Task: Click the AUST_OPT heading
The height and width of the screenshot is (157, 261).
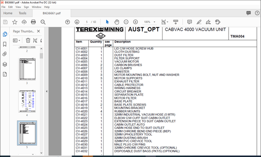Action: 144,29
